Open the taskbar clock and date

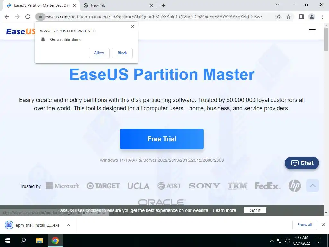point(302,241)
